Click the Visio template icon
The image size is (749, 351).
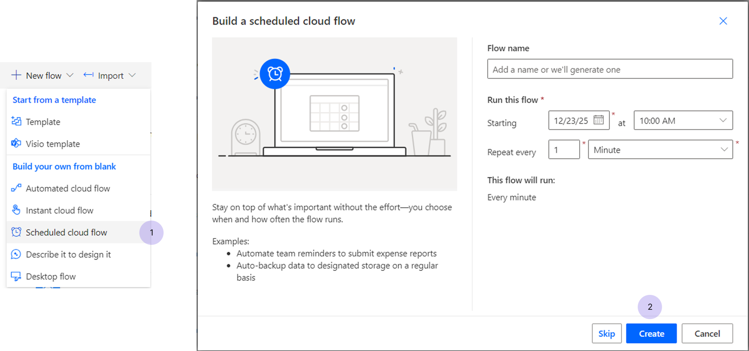[x=16, y=143]
